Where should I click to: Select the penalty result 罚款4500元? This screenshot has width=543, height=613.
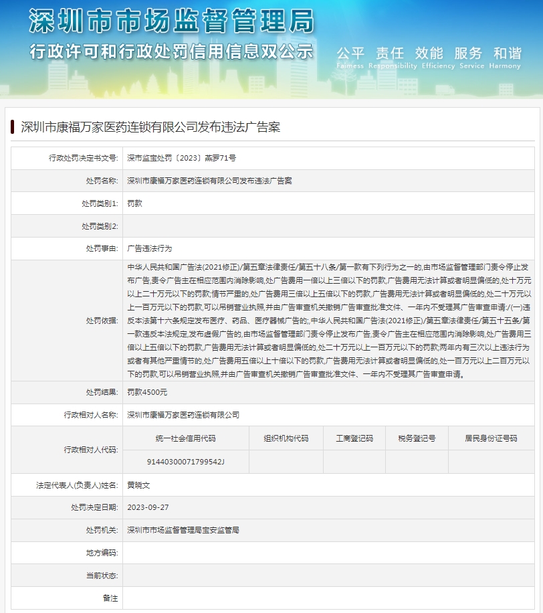point(147,392)
